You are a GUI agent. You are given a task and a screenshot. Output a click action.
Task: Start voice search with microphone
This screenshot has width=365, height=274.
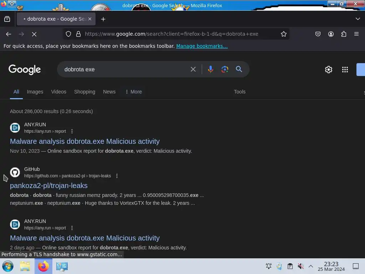tap(210, 69)
